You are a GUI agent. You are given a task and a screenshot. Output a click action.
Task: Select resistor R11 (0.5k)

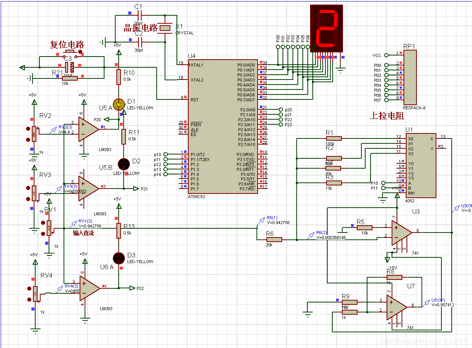click(x=124, y=137)
